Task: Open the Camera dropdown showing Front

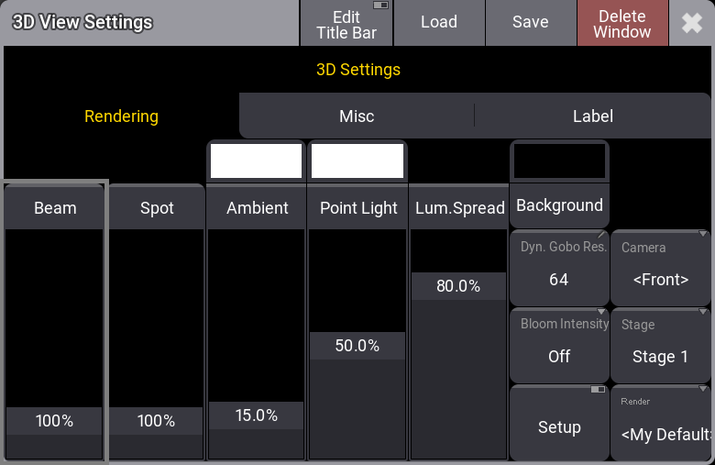Action: pyautogui.click(x=661, y=268)
